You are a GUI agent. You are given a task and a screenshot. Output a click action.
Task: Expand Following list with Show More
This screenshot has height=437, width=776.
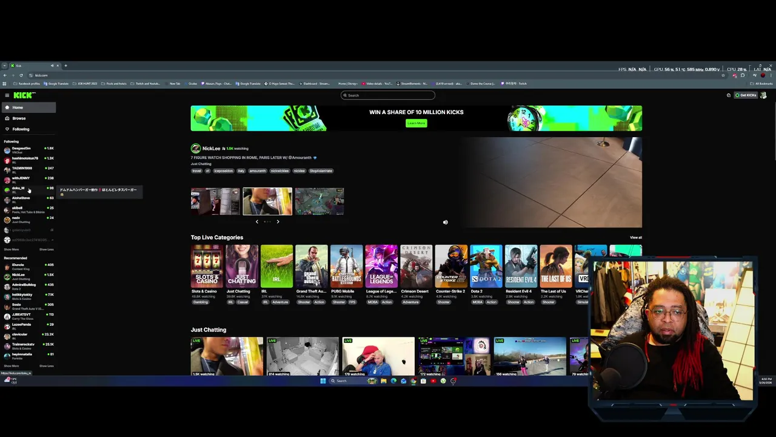point(11,249)
